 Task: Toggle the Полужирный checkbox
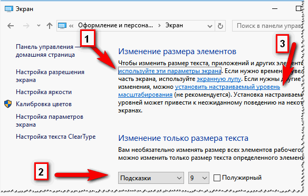coord(217,178)
